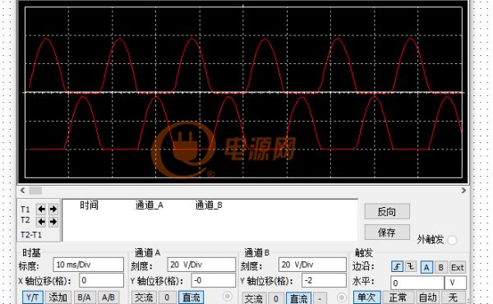The image size is (493, 304).
Task: Click 保存 (save) button
Action: (x=387, y=233)
